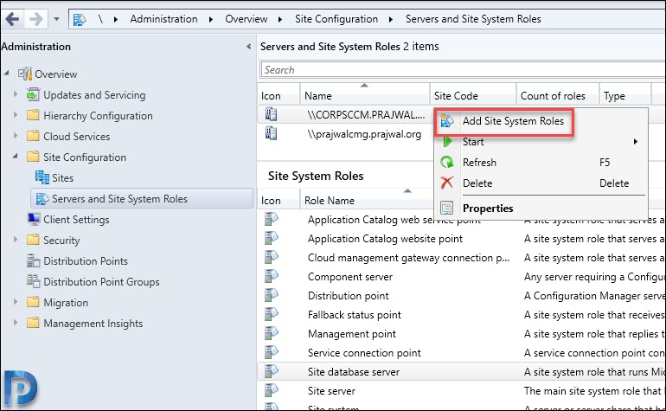This screenshot has width=666, height=411.
Task: Click the Security folder icon
Action: (x=33, y=240)
